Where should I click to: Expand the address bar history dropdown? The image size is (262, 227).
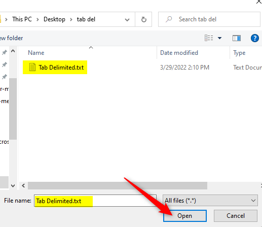127,20
